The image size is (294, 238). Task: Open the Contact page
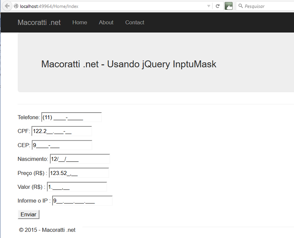coord(135,23)
